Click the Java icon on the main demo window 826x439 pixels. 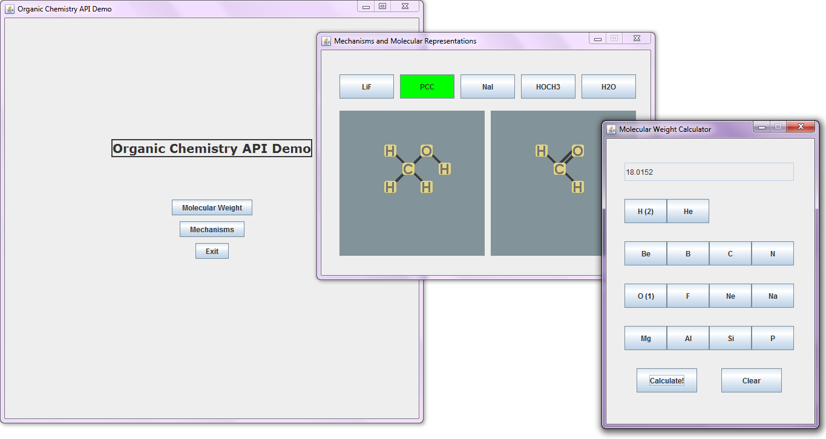(x=11, y=9)
